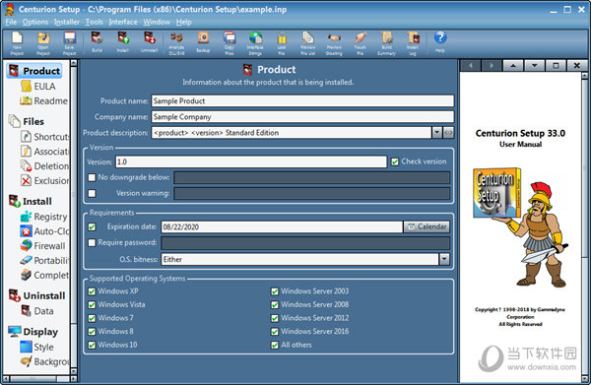Click the help panel back arrow

(x=471, y=66)
